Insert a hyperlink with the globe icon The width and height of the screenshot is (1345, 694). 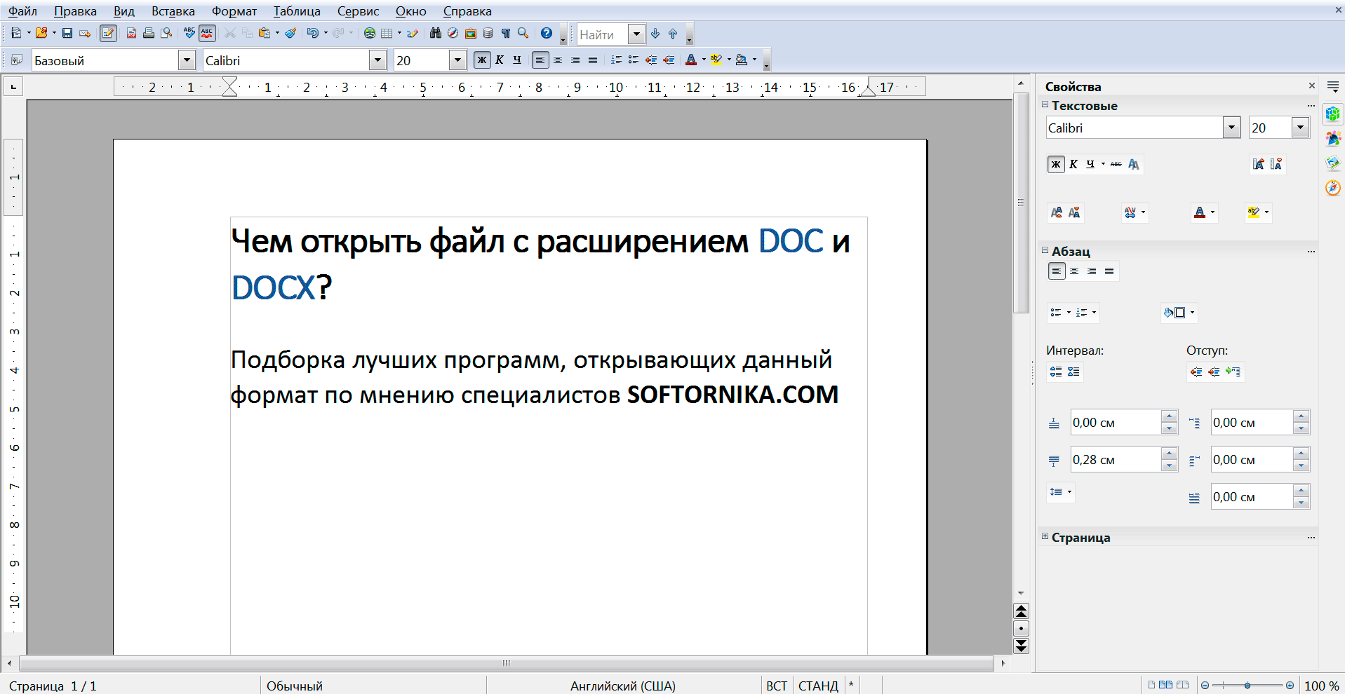click(370, 33)
